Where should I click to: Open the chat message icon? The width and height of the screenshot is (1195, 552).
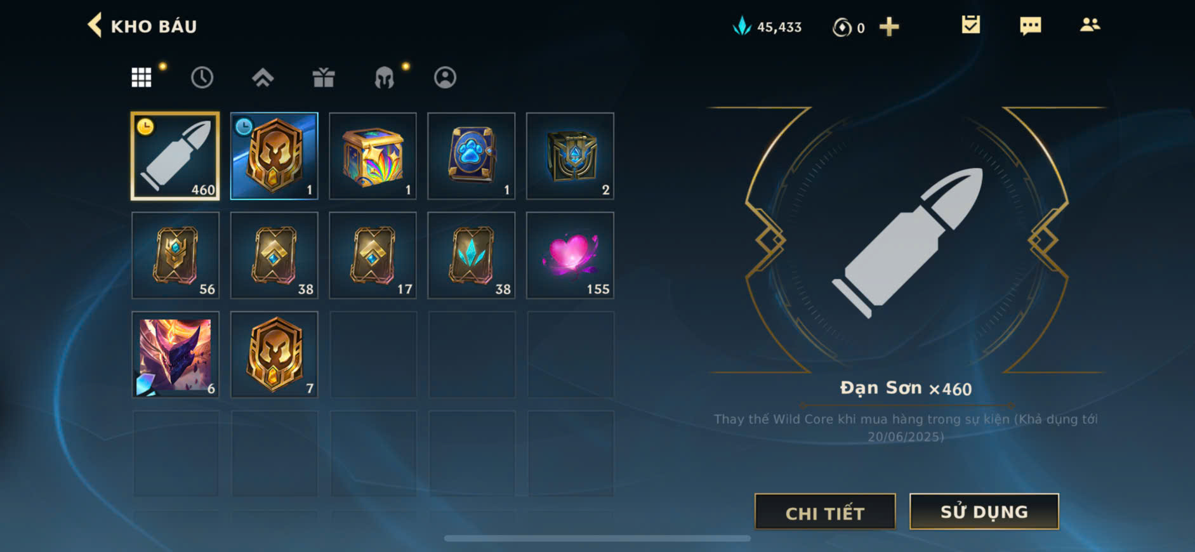pyautogui.click(x=1030, y=26)
